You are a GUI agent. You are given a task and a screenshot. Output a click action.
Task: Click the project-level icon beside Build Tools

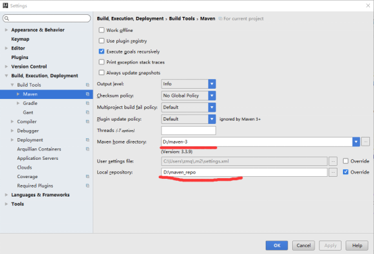click(x=87, y=85)
